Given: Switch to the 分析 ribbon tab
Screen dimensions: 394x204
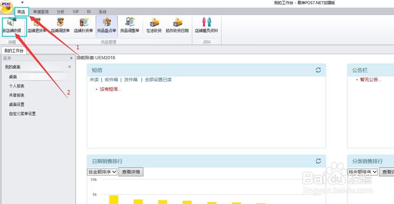Looking at the screenshot, I should point(61,11).
